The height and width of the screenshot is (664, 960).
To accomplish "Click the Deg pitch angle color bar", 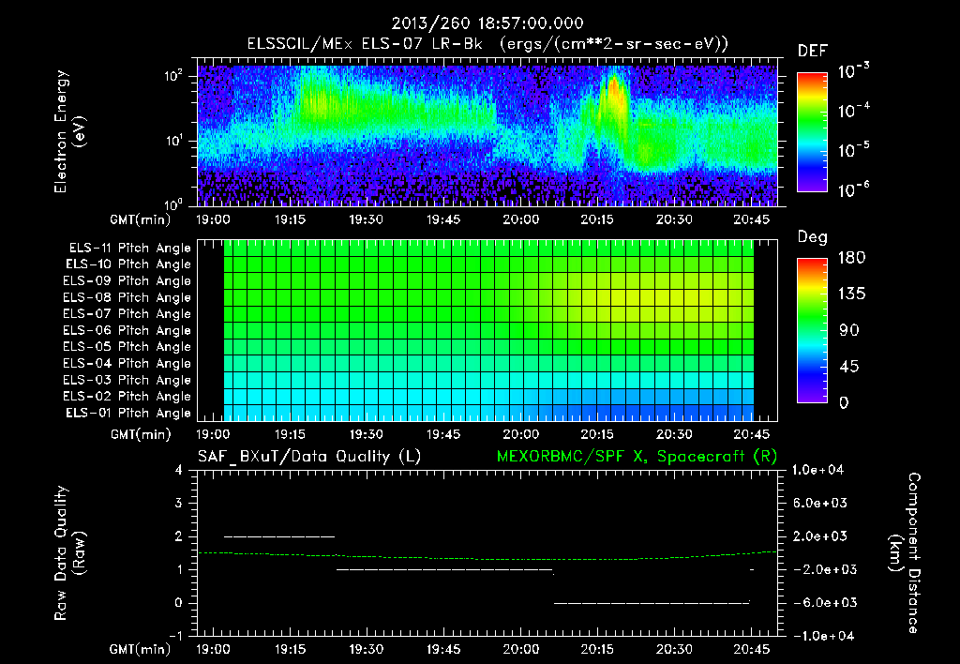I will coord(812,330).
